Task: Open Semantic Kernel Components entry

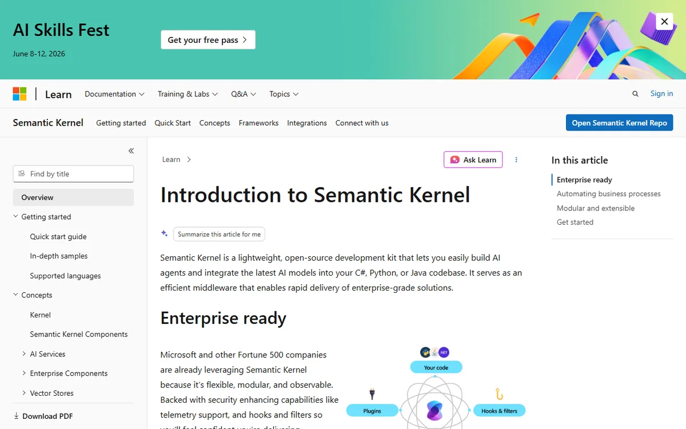Action: click(x=79, y=334)
